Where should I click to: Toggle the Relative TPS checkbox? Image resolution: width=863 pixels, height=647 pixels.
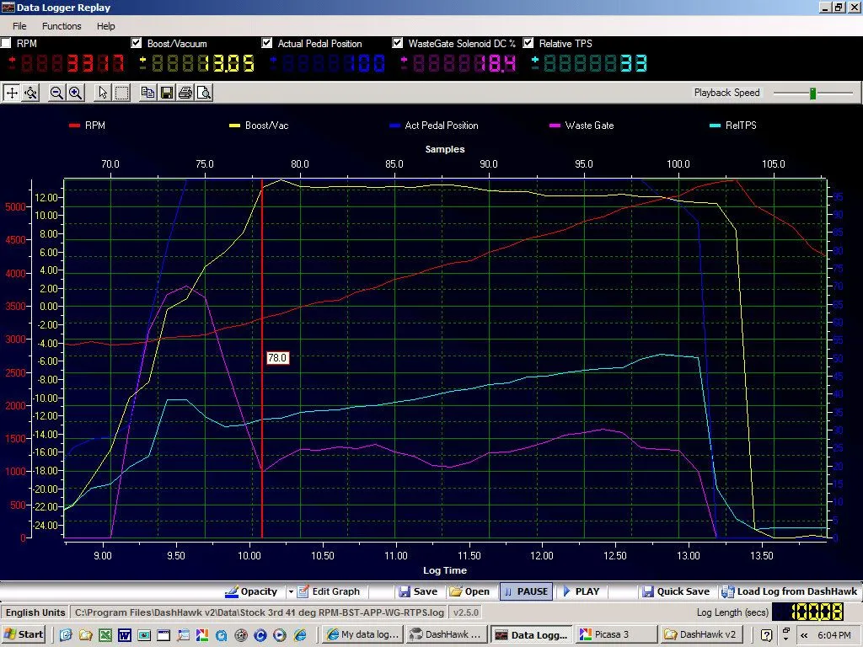click(x=529, y=43)
